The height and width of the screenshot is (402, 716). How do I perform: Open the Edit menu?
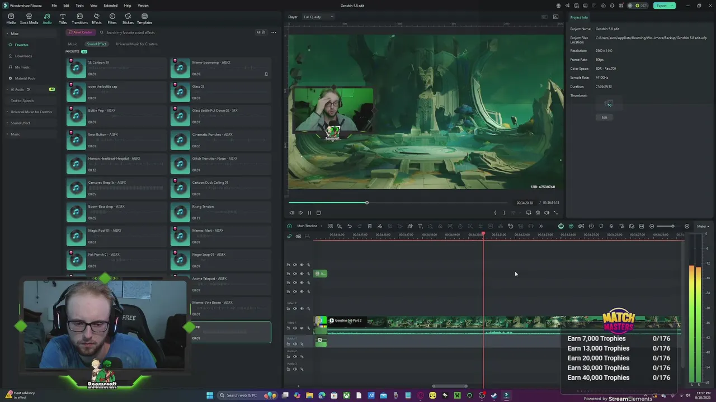66,6
